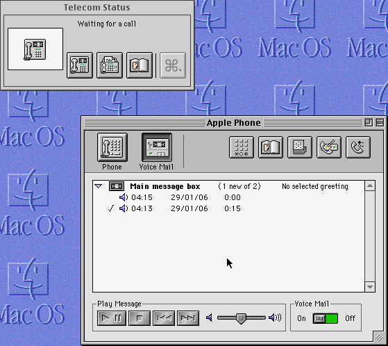
Task: Stop message playback
Action: (140, 318)
